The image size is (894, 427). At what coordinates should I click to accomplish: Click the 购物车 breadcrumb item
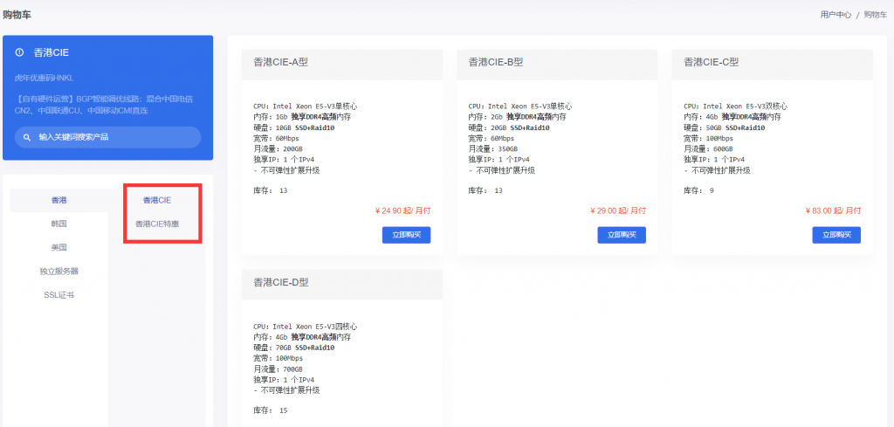tap(875, 15)
